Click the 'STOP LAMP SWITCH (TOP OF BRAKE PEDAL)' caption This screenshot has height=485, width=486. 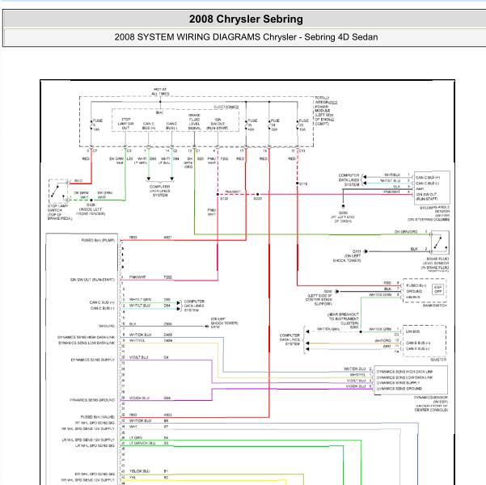click(x=60, y=213)
